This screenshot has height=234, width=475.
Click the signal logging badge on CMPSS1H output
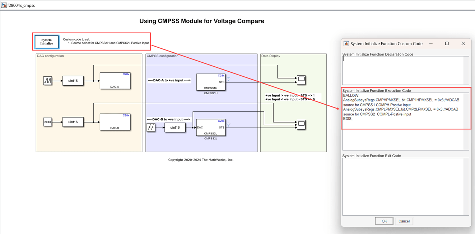pos(228,79)
